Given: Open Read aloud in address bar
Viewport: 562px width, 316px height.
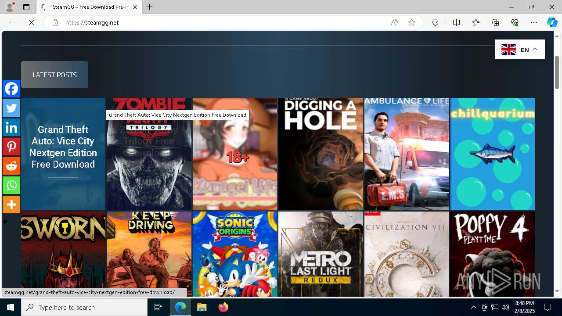Looking at the screenshot, I should point(394,22).
